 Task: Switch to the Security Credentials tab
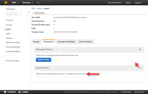pyautogui.click(x=66, y=42)
